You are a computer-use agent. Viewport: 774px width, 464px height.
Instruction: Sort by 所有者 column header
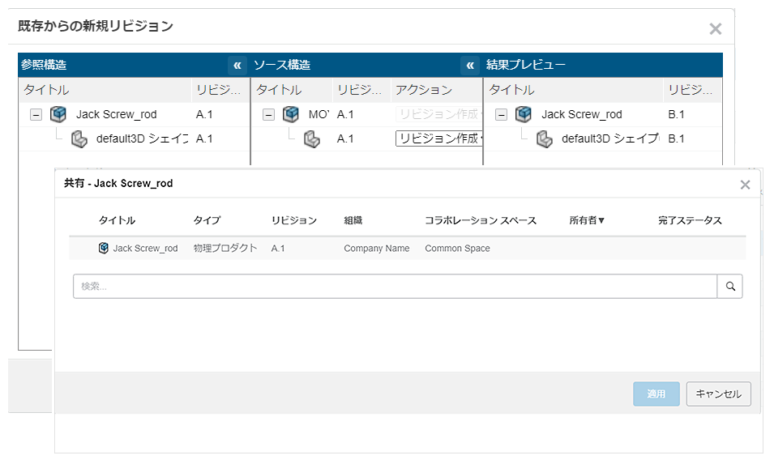click(587, 220)
